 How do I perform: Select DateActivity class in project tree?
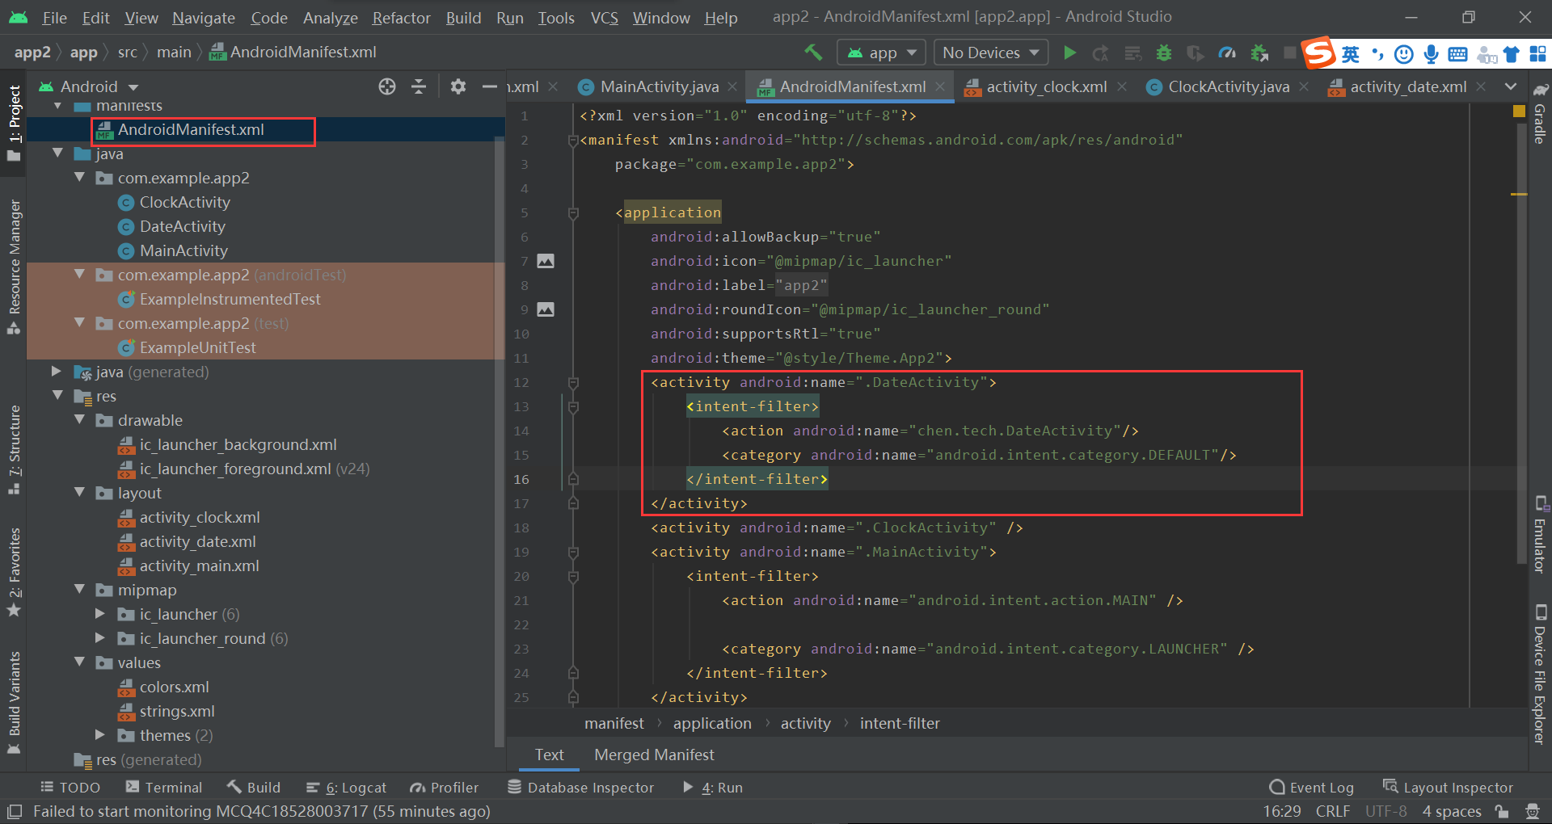click(x=183, y=226)
